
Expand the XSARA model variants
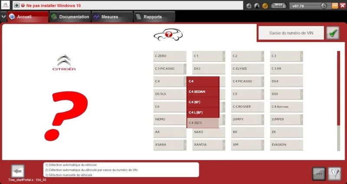coord(185,145)
